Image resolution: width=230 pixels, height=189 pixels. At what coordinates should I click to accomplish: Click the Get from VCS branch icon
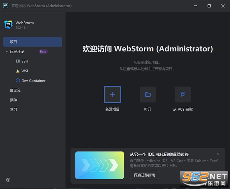tap(183, 94)
